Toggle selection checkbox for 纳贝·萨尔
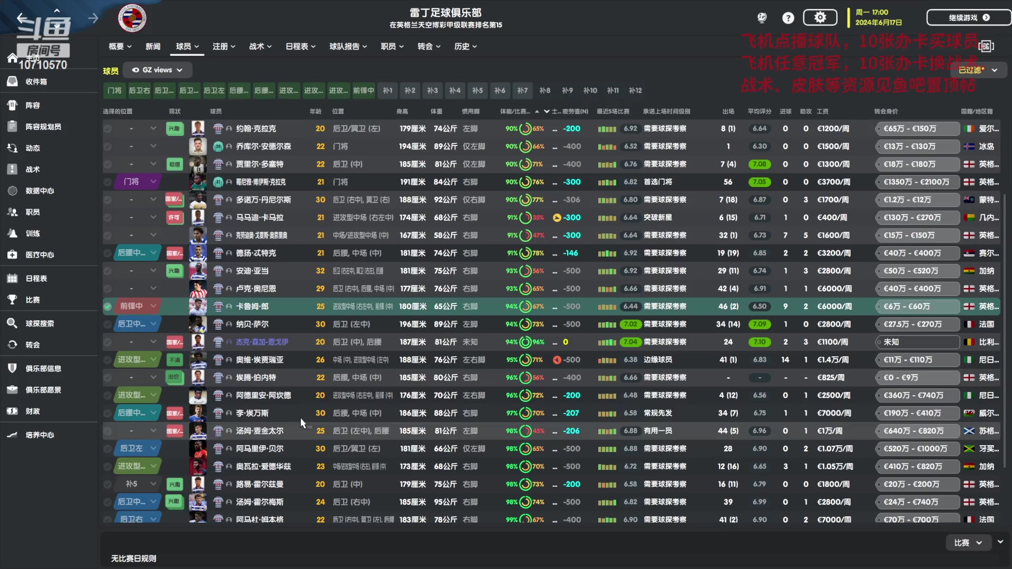The height and width of the screenshot is (569, 1012). click(x=108, y=324)
